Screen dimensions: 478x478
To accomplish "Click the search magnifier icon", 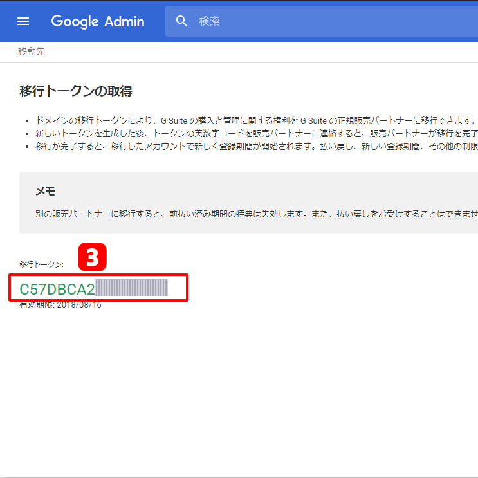I will [182, 21].
